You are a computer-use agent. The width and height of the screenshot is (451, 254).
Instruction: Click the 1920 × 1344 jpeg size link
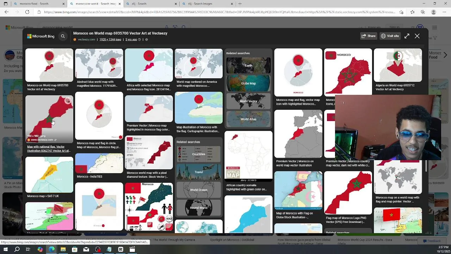pos(110,40)
